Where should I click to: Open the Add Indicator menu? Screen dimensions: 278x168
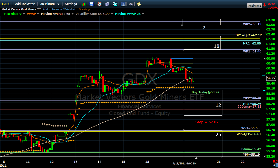(25, 4)
